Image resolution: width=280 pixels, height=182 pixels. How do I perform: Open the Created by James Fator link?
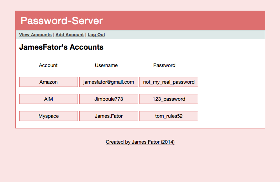pos(140,142)
